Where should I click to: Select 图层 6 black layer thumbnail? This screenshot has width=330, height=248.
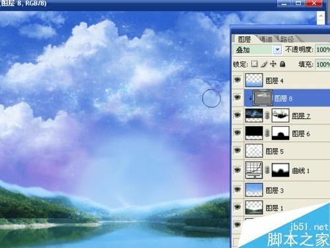click(254, 133)
